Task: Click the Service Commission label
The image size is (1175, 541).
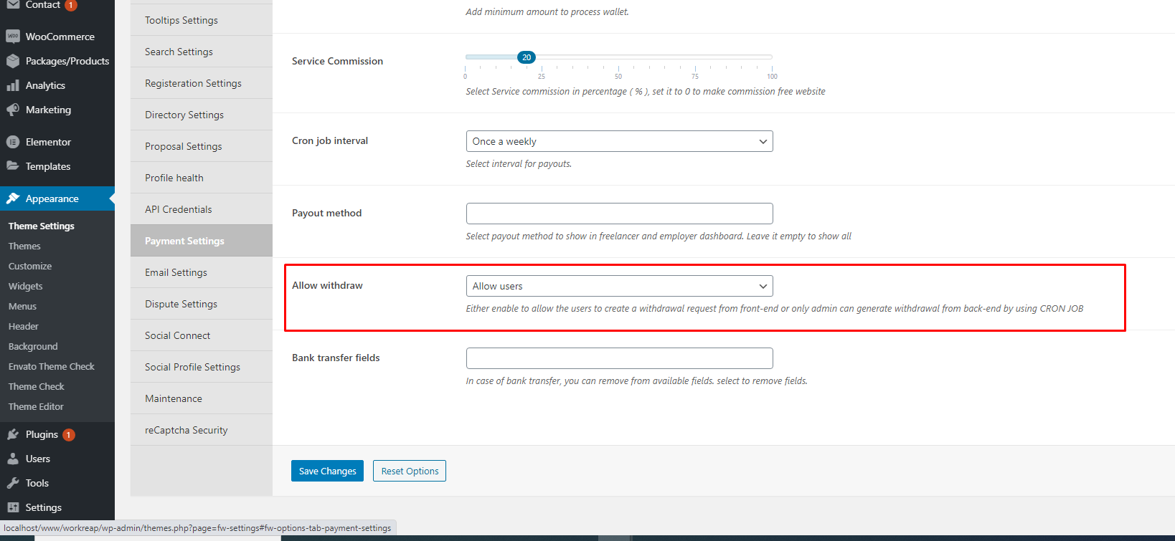Action: 337,61
